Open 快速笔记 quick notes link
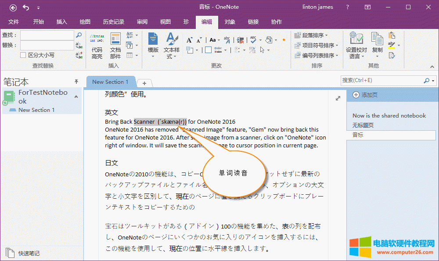Image resolution: width=439 pixels, height=261 pixels. [x=29, y=253]
